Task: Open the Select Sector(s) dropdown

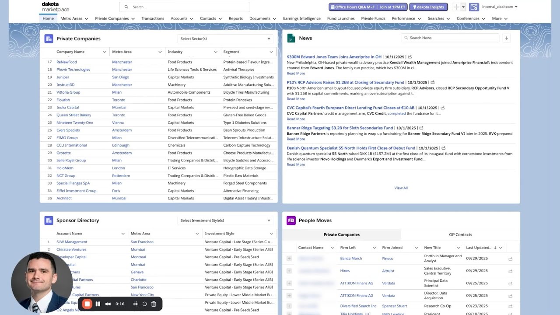Action: [x=225, y=38]
